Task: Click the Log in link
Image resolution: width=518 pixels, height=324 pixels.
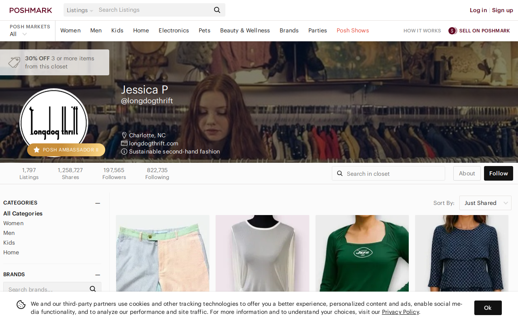Action: [478, 10]
